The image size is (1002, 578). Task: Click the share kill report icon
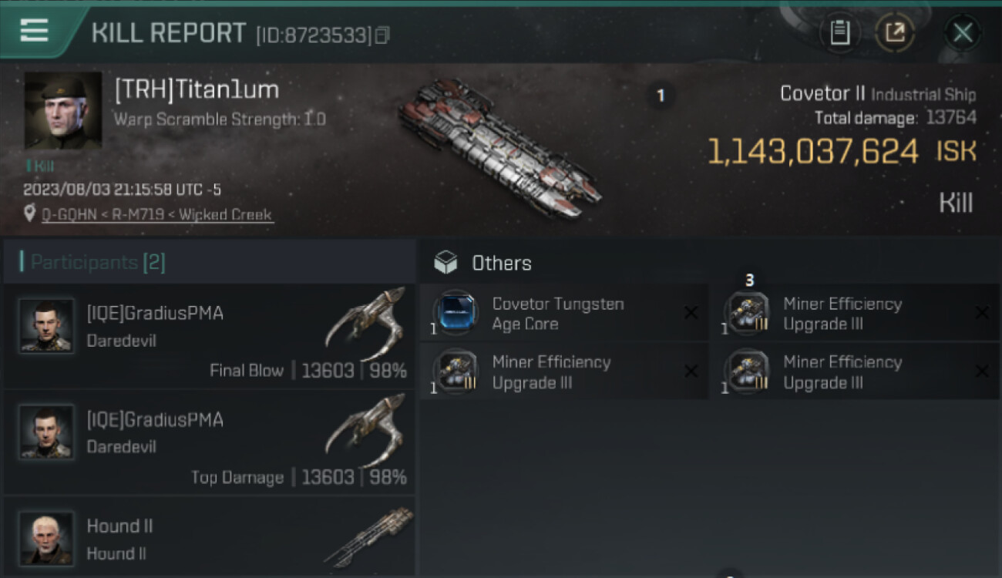[895, 33]
